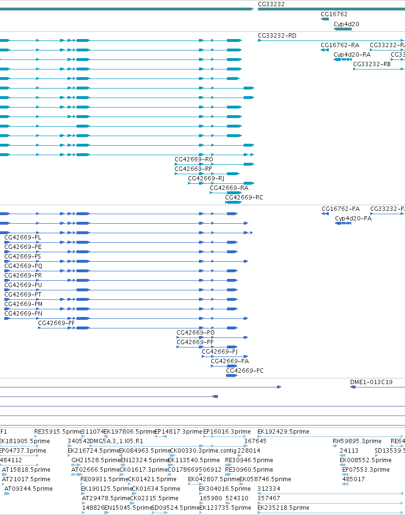The height and width of the screenshot is (515, 405).
Task: Select the CG42669-RA transcript label
Action: 229,188
